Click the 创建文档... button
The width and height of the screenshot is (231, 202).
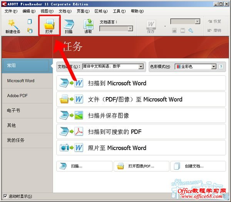coord(198,166)
